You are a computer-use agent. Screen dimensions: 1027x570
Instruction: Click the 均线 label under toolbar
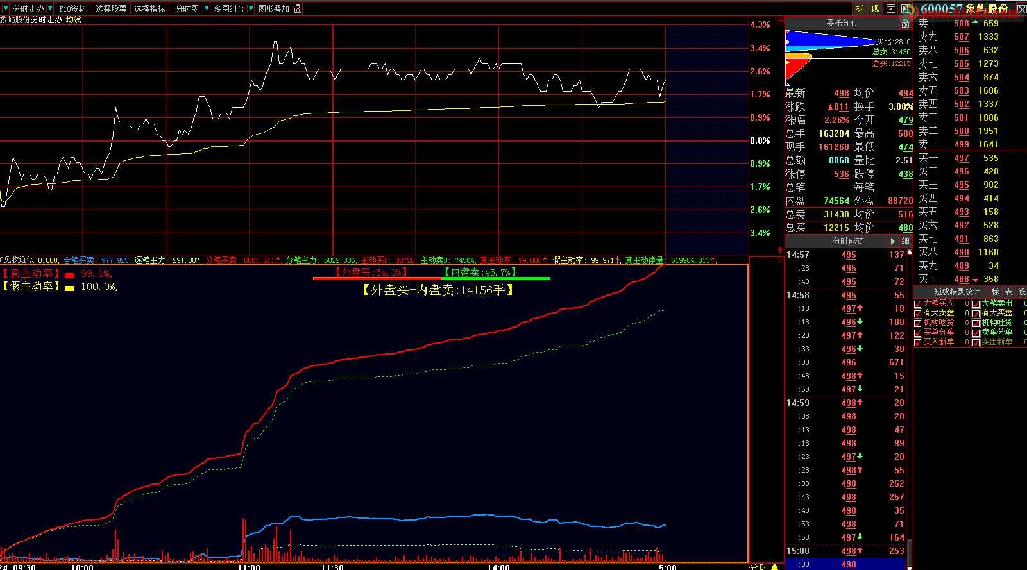pos(74,20)
